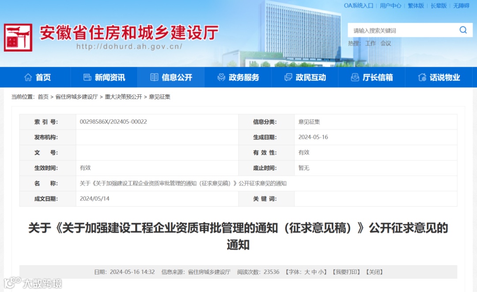Select the 生成日期 value 2024-05-16
The height and width of the screenshot is (292, 477).
(313, 137)
